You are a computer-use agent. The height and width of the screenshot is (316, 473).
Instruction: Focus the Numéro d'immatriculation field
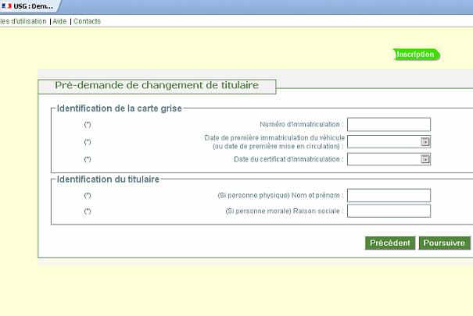click(x=389, y=125)
